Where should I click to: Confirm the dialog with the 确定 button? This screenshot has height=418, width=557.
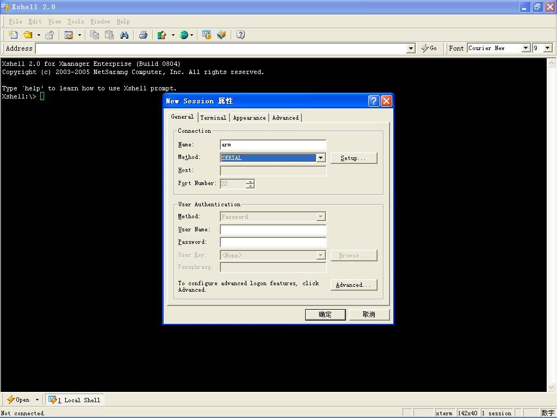325,315
